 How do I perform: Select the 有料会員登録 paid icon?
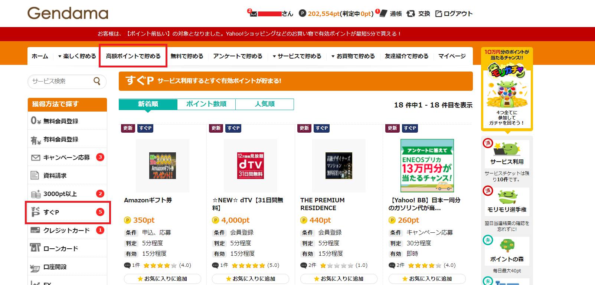tap(36, 139)
